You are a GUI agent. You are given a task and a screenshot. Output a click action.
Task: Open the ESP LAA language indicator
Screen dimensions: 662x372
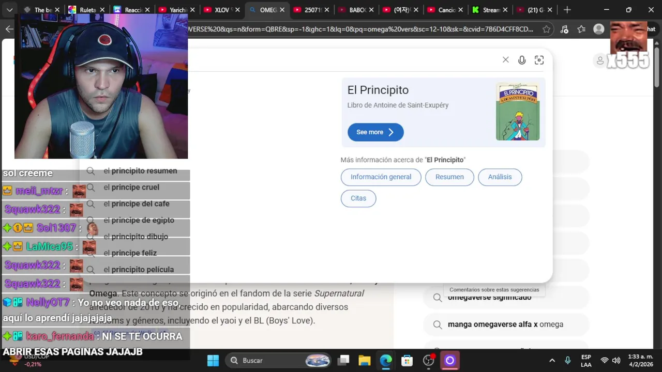coord(586,360)
